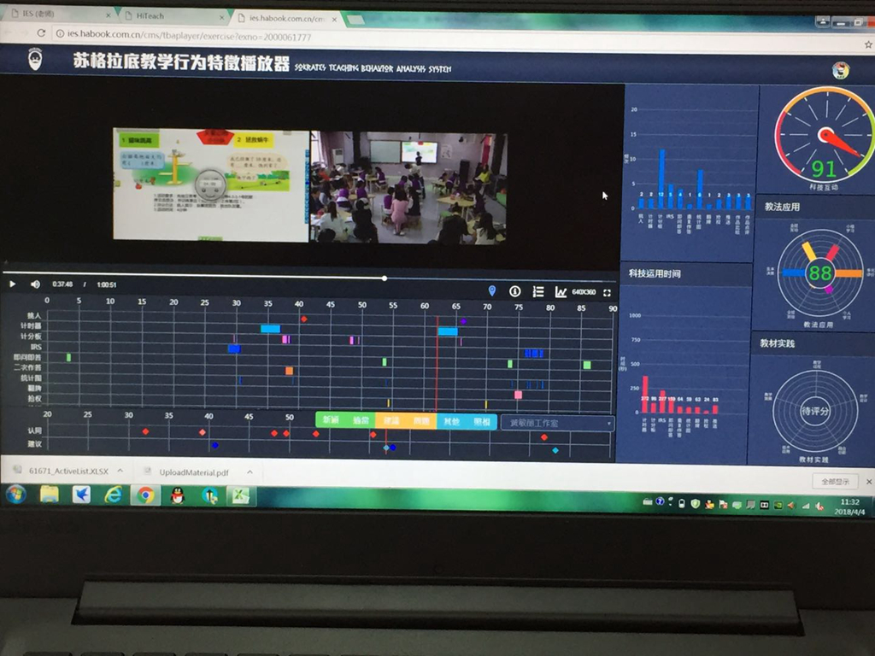Click the Socrates logo mask icon

35,59
